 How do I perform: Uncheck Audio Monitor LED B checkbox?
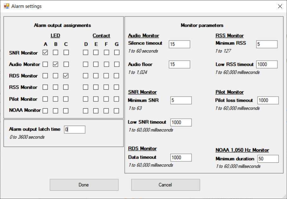click(x=55, y=64)
